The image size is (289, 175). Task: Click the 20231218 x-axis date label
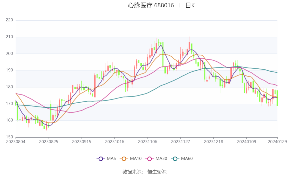click(213, 141)
